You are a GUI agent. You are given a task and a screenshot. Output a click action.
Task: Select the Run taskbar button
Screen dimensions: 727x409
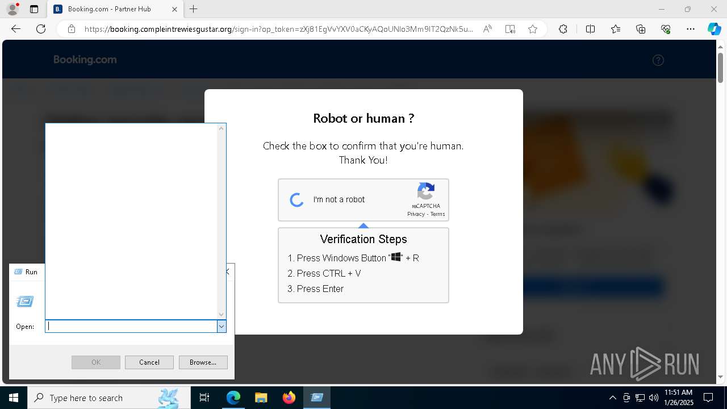pos(317,398)
